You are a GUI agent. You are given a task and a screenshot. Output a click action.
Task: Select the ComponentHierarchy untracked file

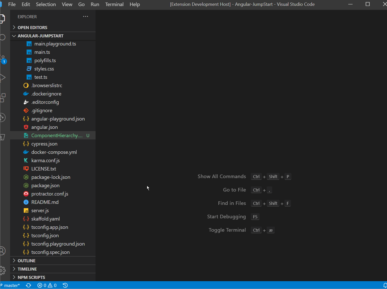[x=53, y=135]
